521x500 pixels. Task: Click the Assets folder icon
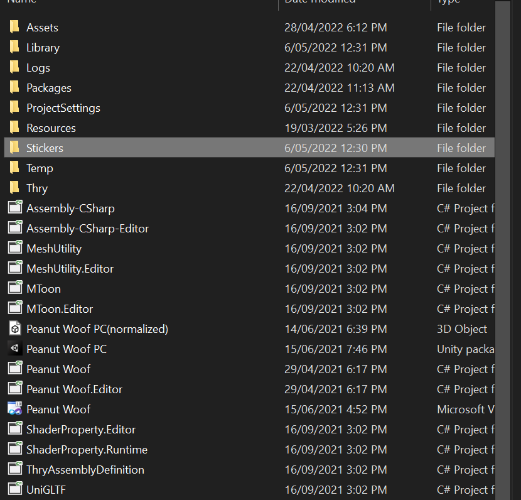coord(14,27)
